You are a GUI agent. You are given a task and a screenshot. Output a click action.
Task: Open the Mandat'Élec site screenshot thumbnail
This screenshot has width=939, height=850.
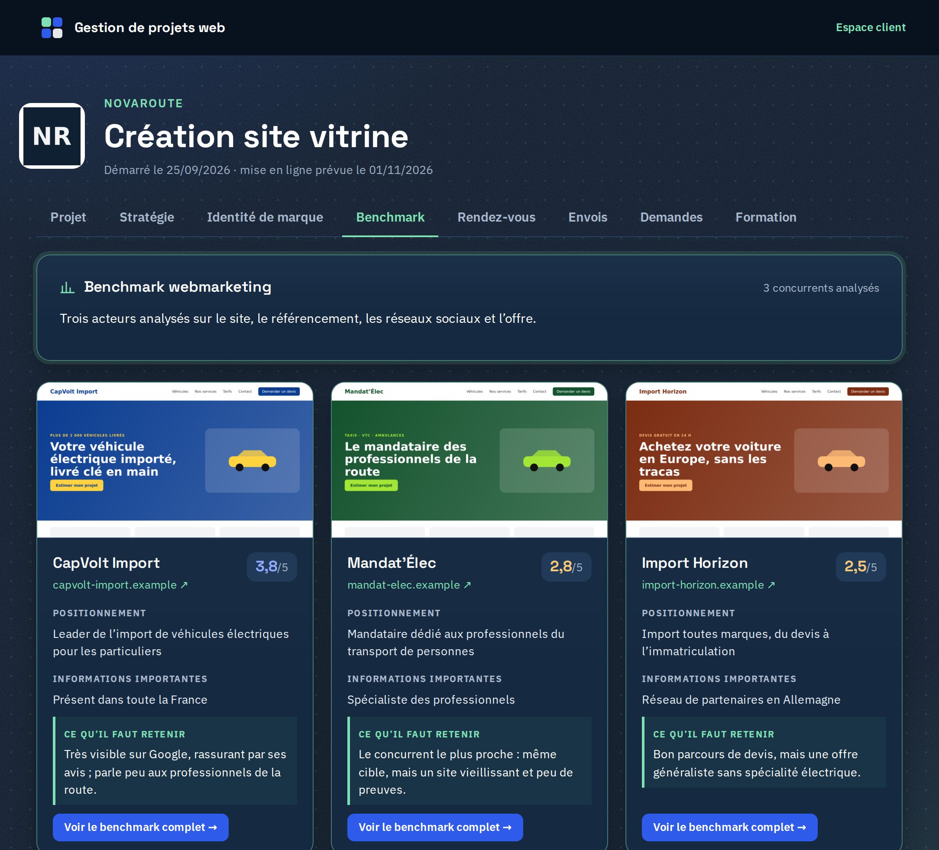pos(469,460)
